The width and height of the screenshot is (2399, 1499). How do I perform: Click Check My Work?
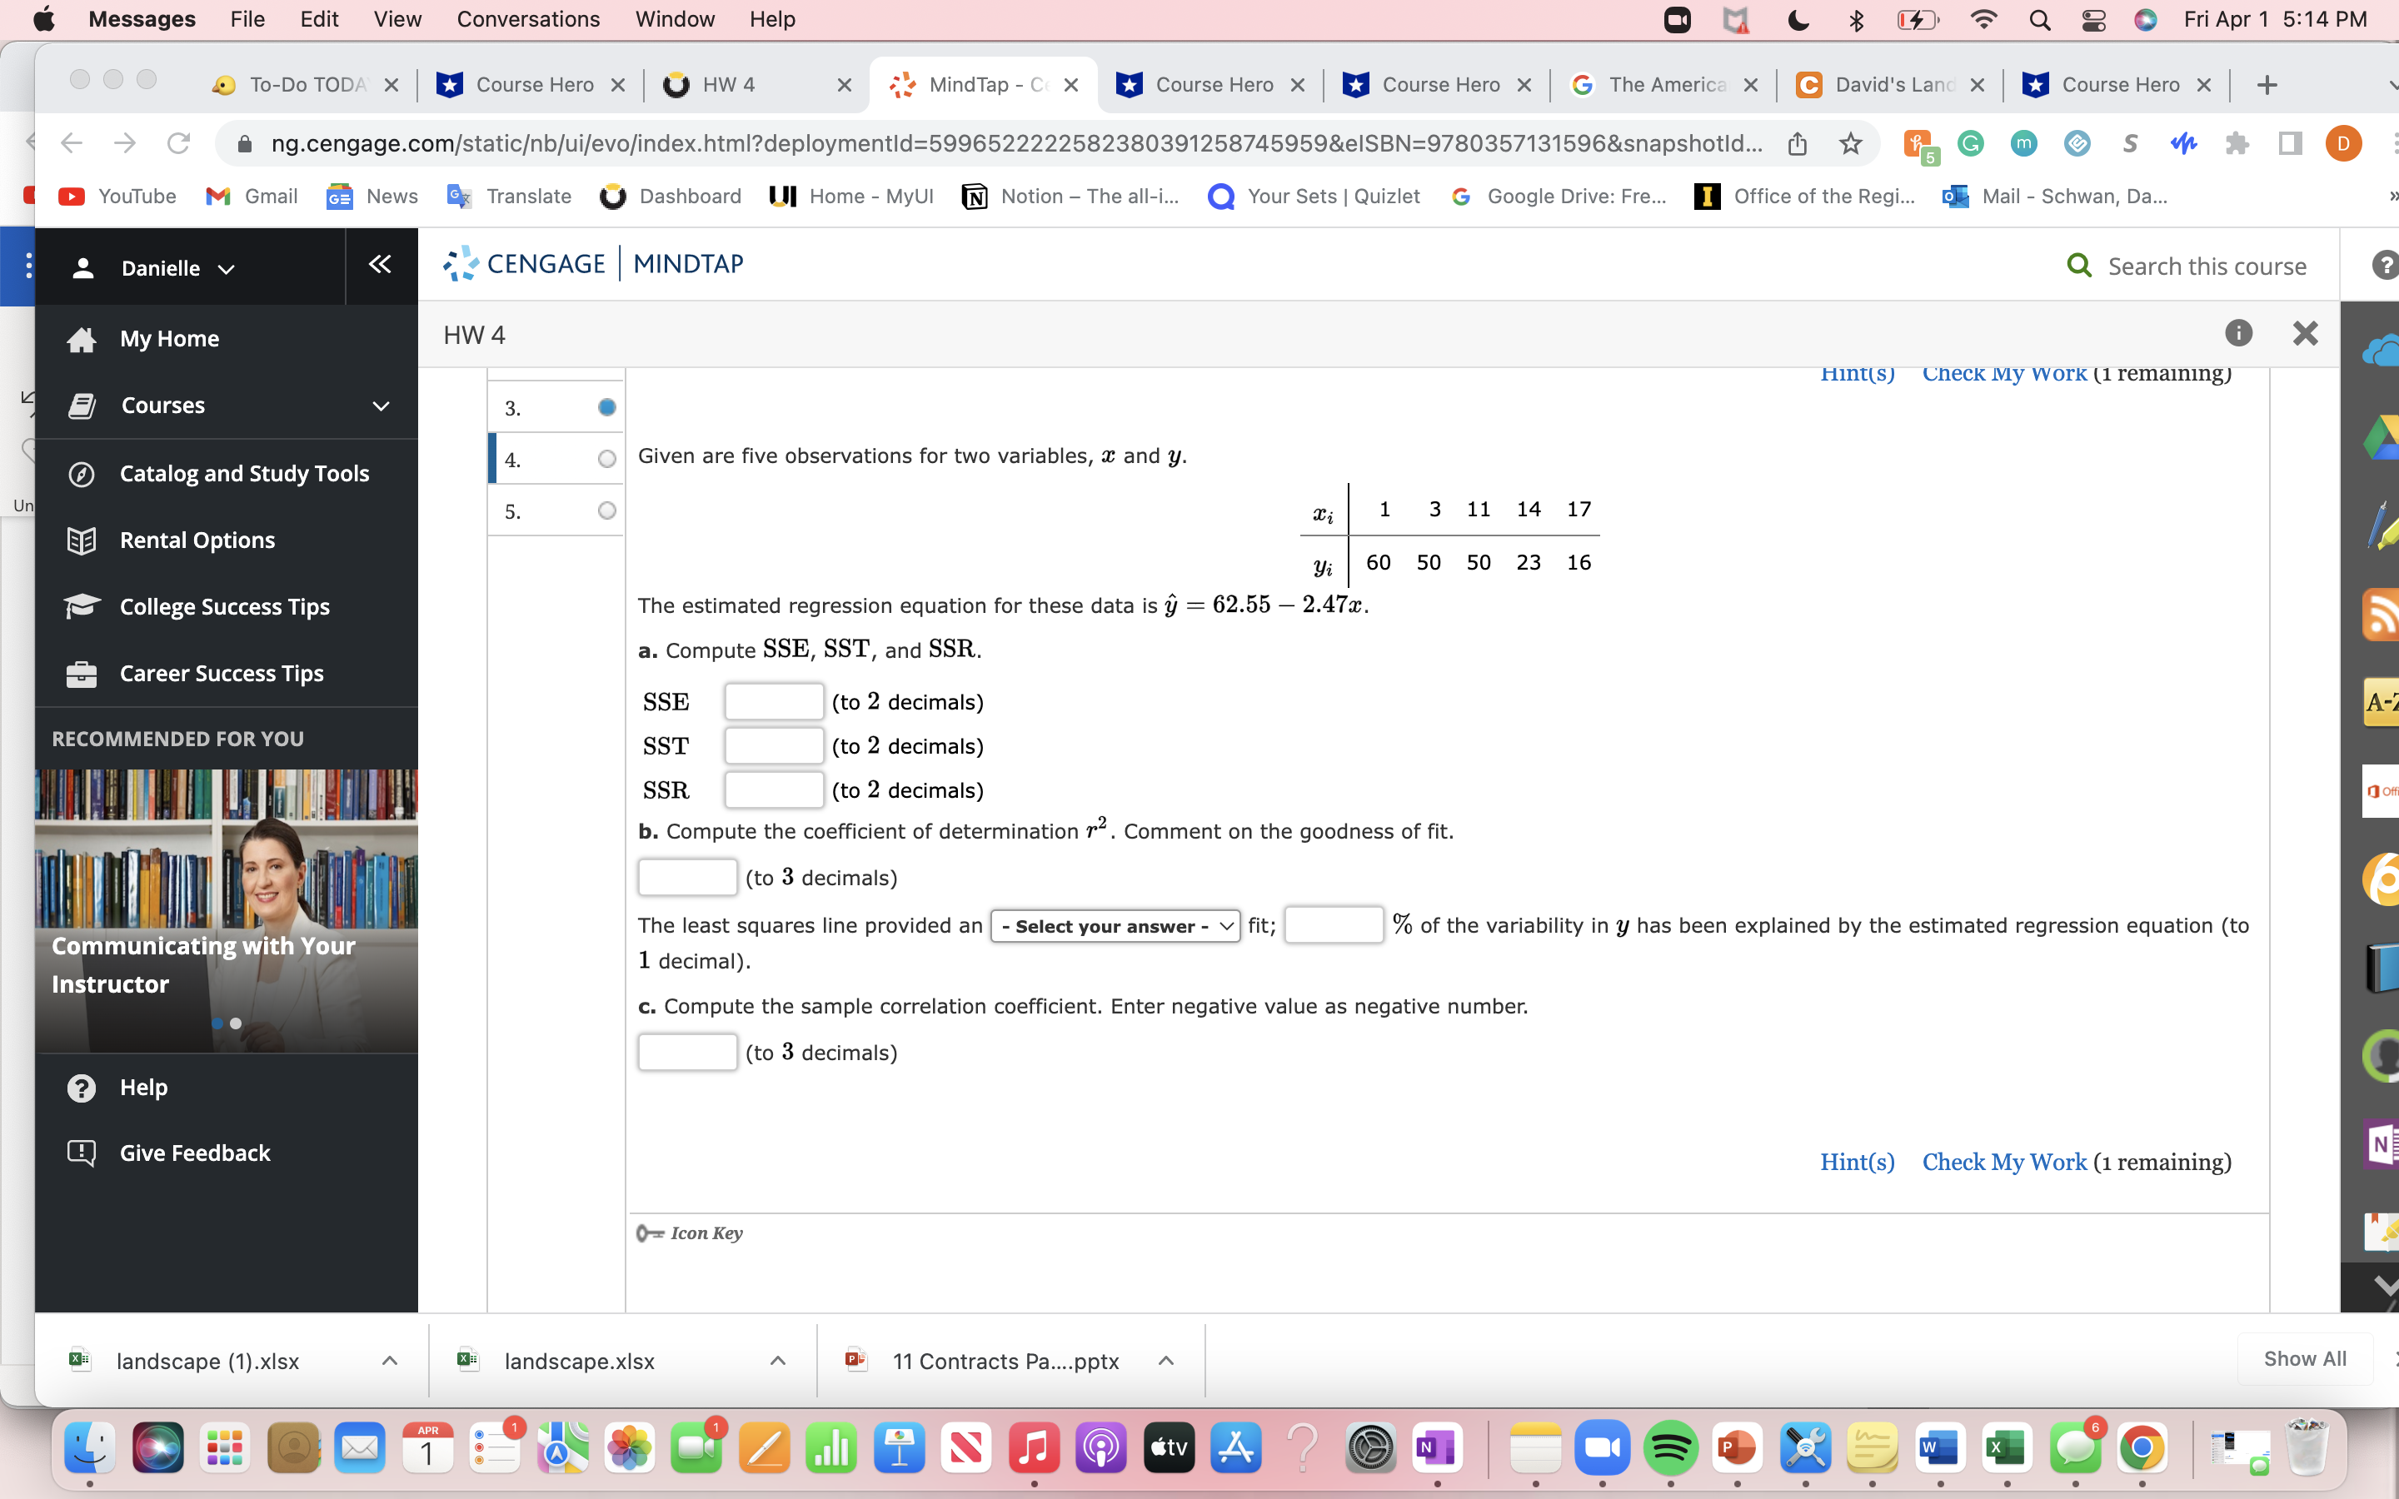coord(2003,1162)
